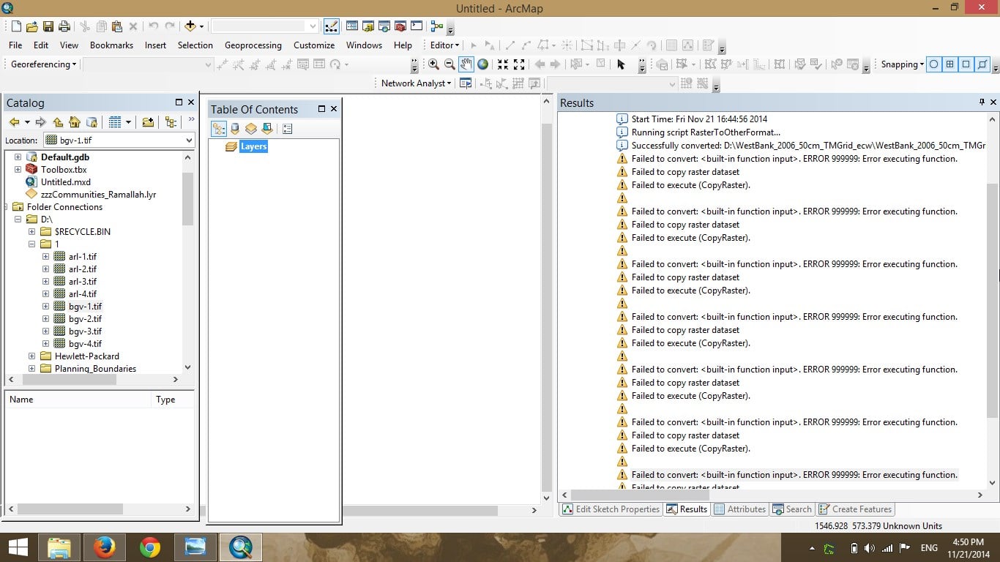Open the Table Of Contents window icon

[352, 26]
